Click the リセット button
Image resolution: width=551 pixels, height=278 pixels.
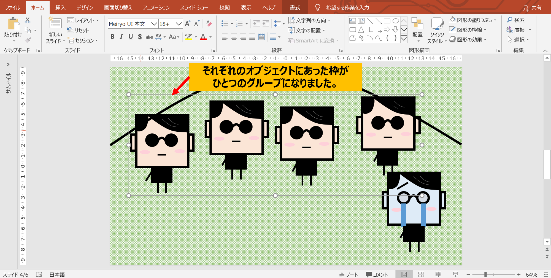point(79,30)
